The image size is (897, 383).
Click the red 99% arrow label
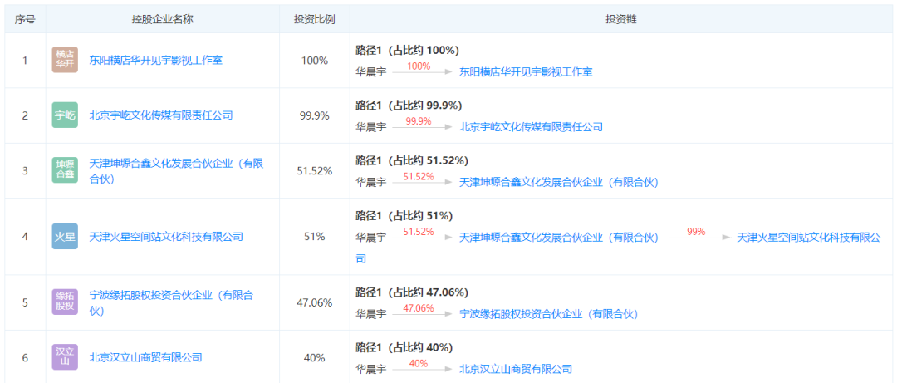point(696,232)
